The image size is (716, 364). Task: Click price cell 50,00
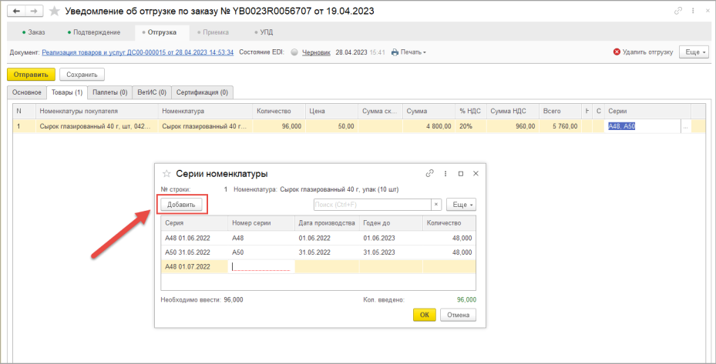pyautogui.click(x=332, y=126)
